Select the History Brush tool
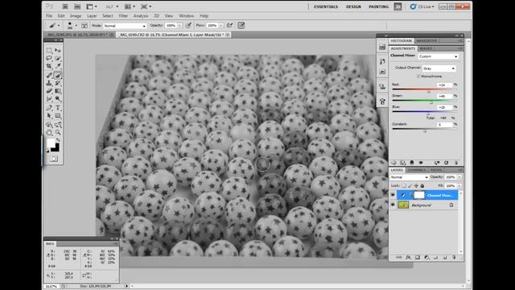 tap(58, 83)
